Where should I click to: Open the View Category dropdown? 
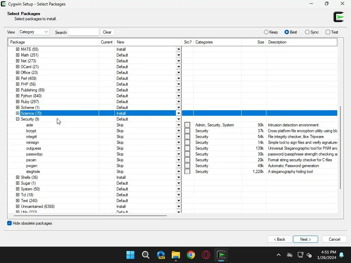(34, 32)
